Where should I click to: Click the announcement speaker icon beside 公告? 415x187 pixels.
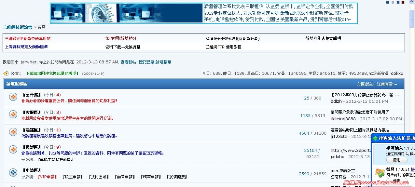click(6, 73)
